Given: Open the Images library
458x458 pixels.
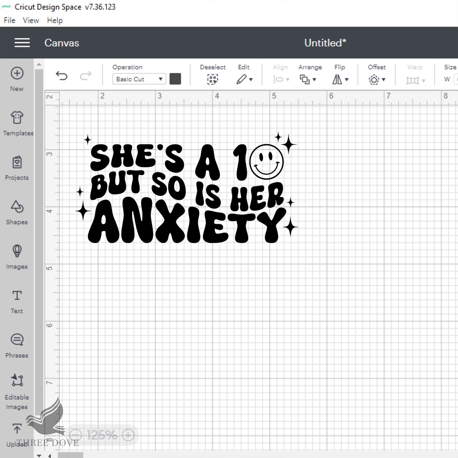Looking at the screenshot, I should [17, 256].
